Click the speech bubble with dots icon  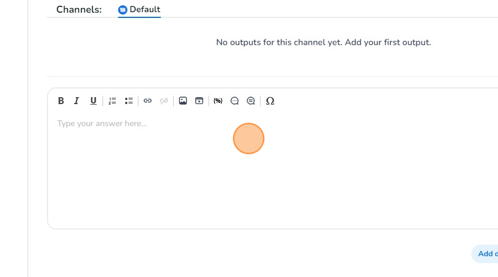(x=235, y=101)
